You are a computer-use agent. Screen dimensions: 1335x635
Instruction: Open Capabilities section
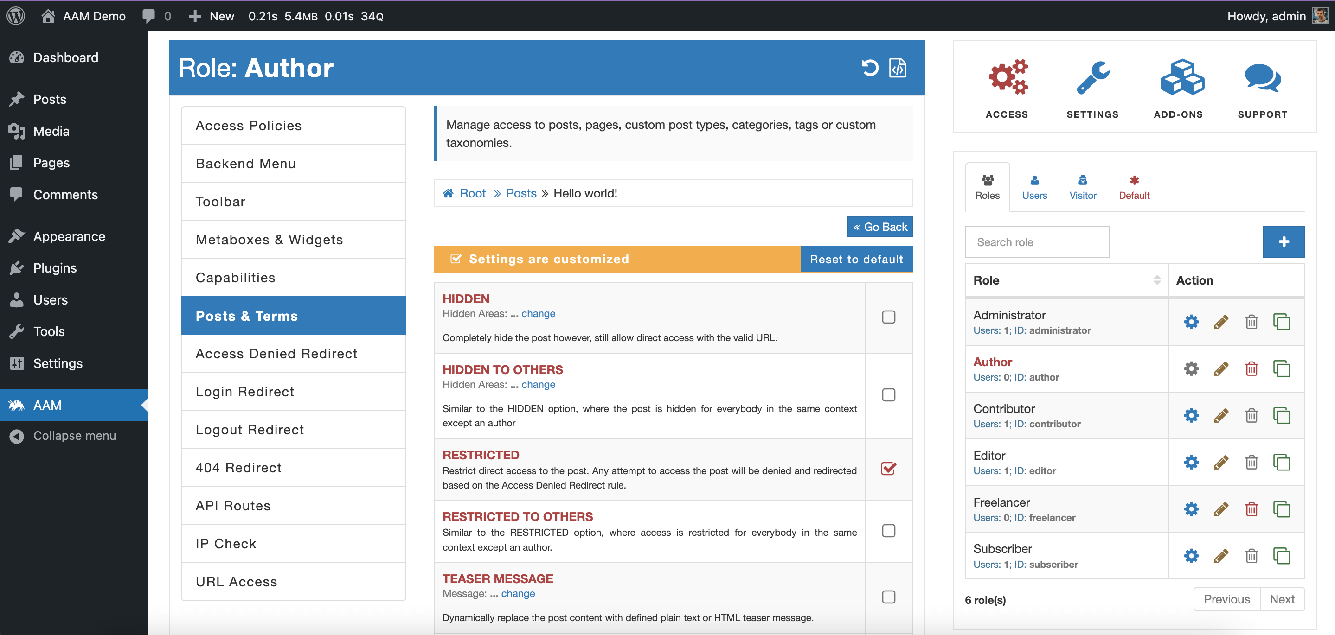293,278
